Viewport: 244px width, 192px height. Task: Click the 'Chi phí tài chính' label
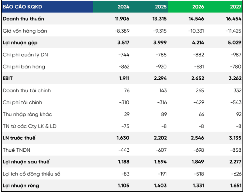(22, 102)
